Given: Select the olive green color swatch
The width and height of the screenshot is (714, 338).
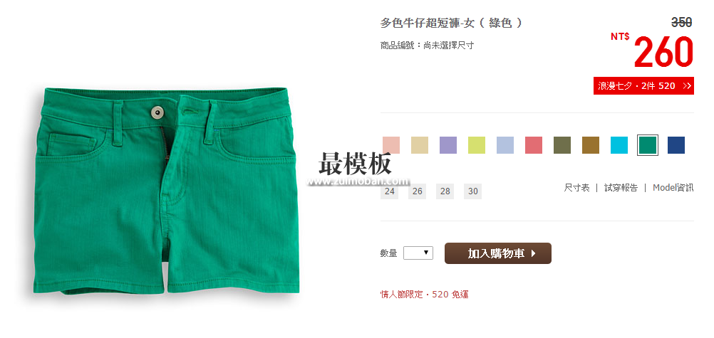Looking at the screenshot, I should coord(562,145).
